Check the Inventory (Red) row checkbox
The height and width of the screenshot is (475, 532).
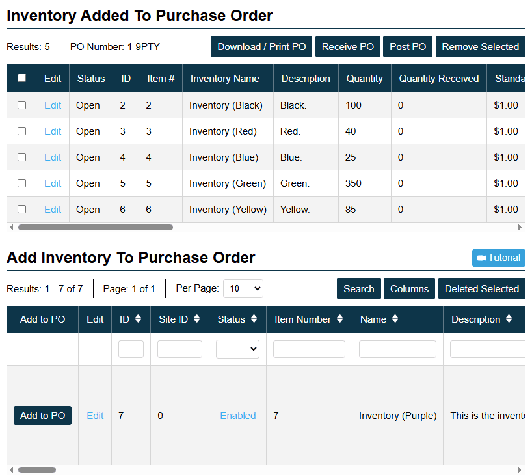point(21,131)
